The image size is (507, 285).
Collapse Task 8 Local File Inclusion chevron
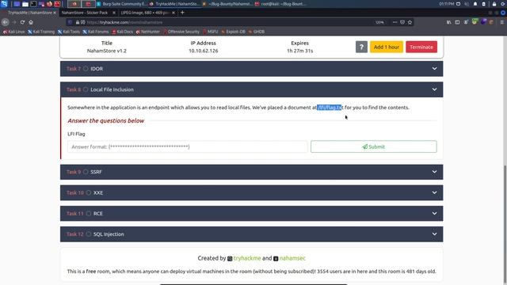(434, 89)
